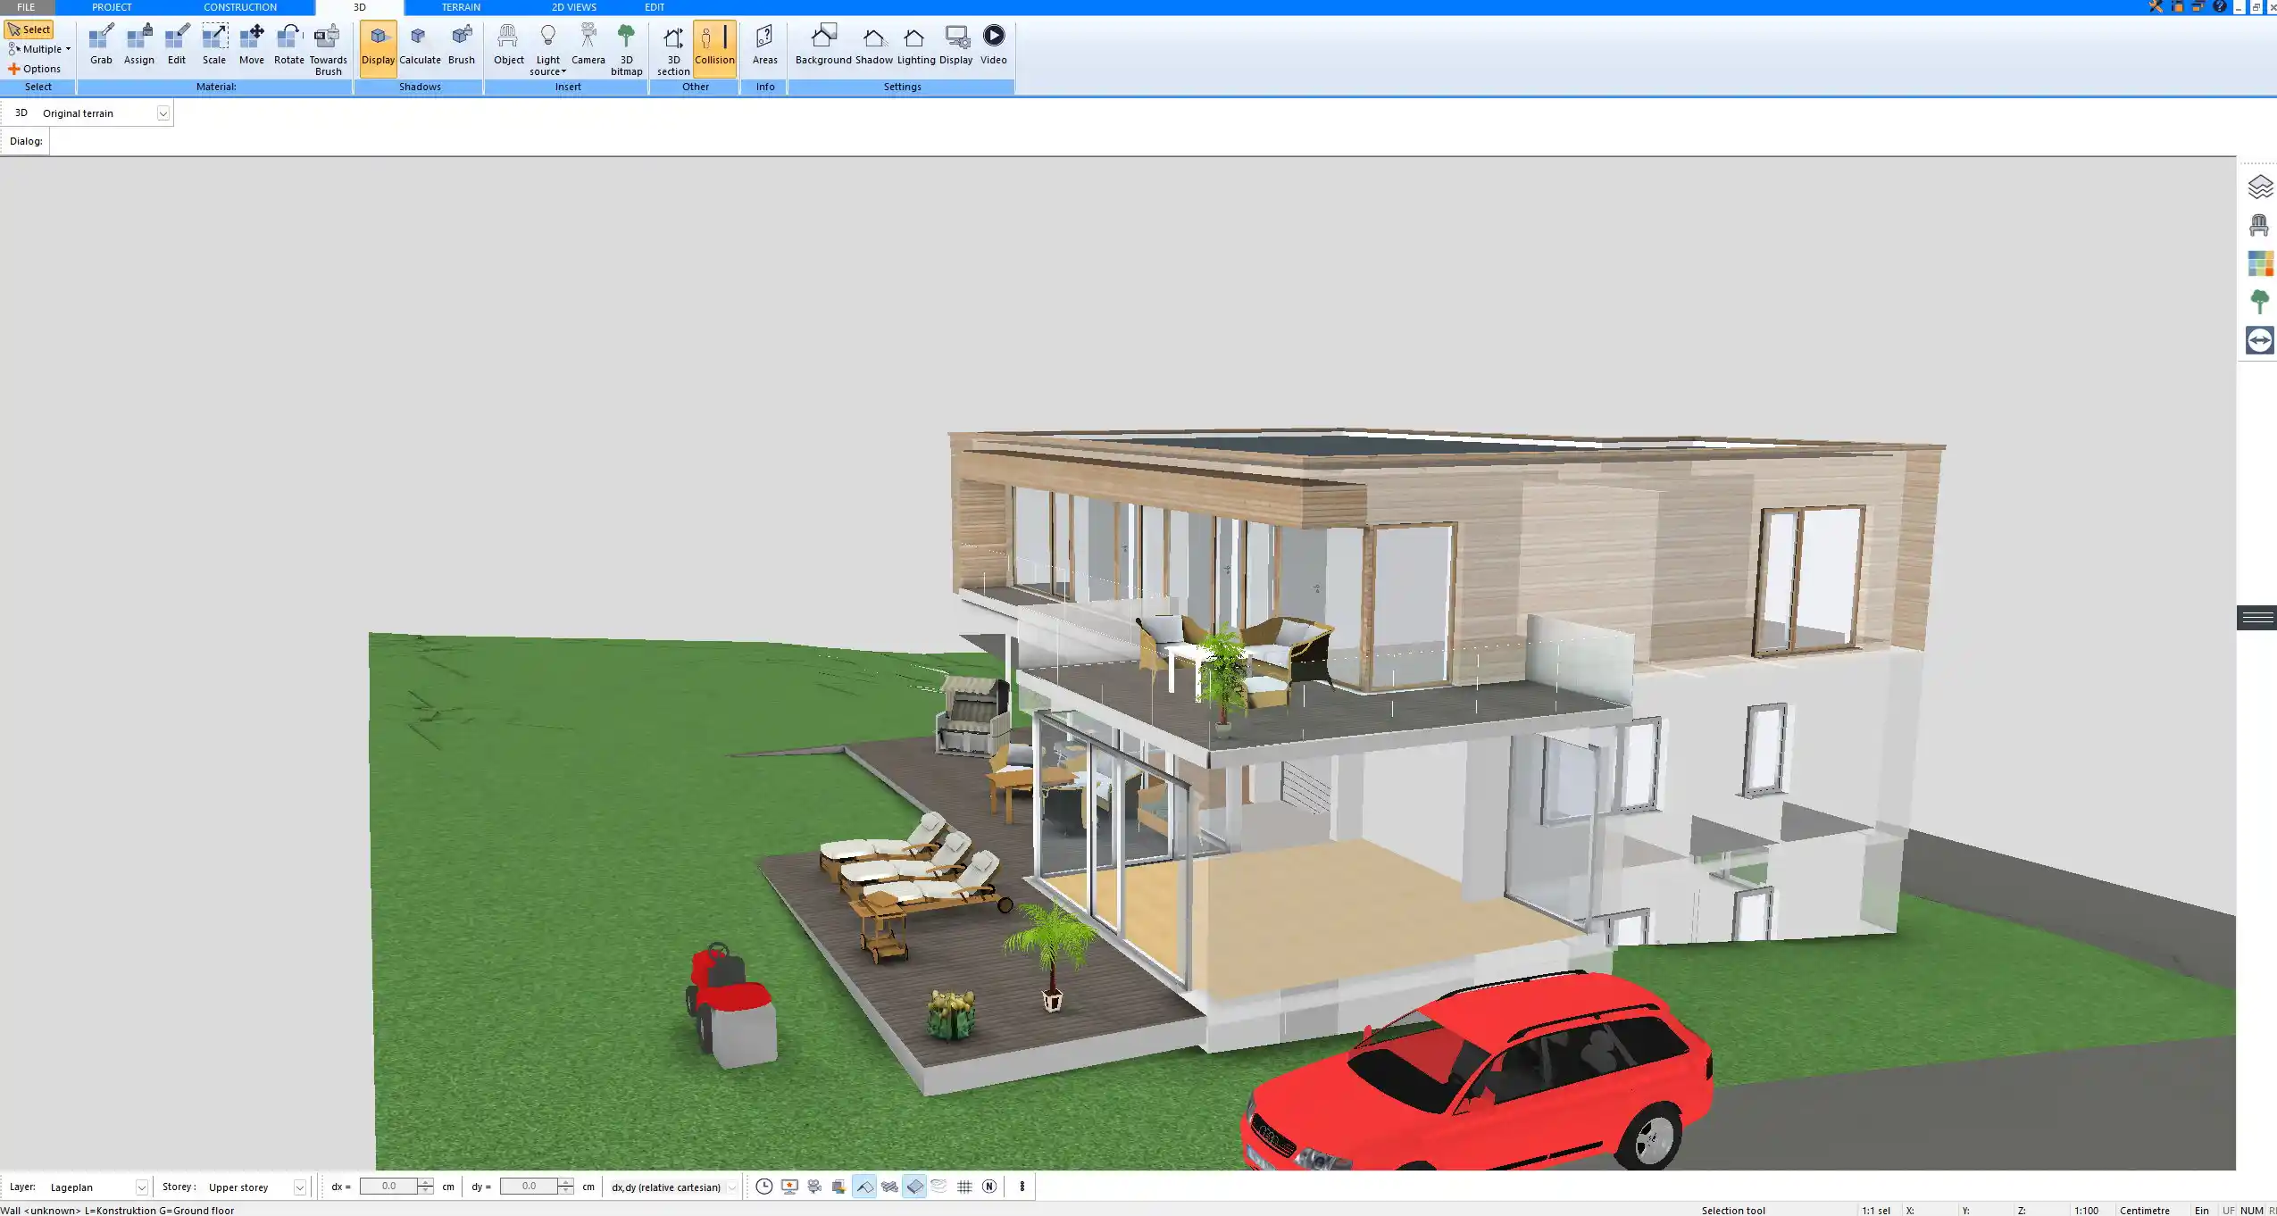Viewport: 2277px width, 1216px height.
Task: Select the shadows Brush tool
Action: [x=462, y=45]
